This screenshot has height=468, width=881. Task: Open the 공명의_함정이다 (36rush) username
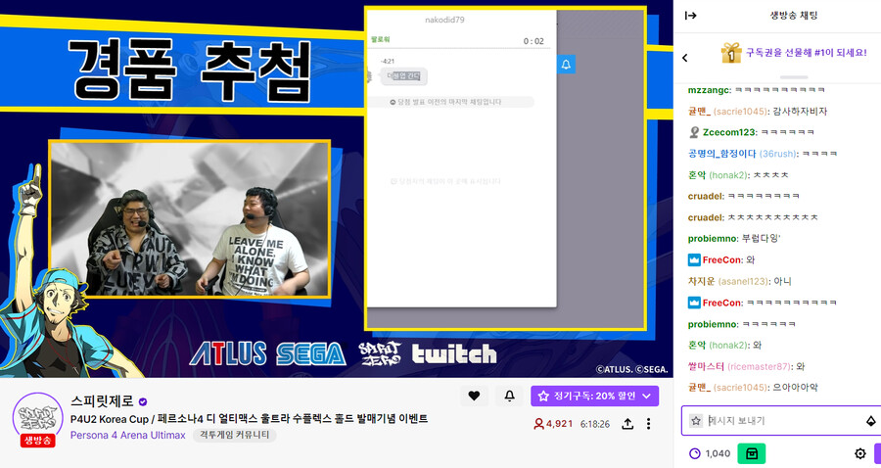(x=742, y=154)
